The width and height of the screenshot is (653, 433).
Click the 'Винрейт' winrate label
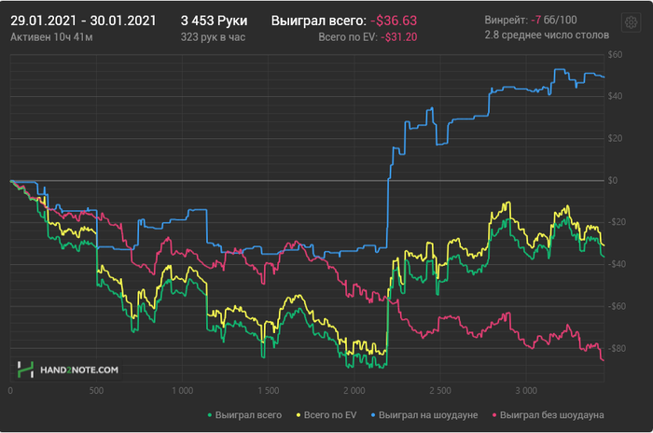506,20
